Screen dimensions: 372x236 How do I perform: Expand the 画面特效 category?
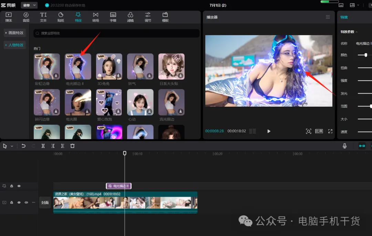coord(14,33)
